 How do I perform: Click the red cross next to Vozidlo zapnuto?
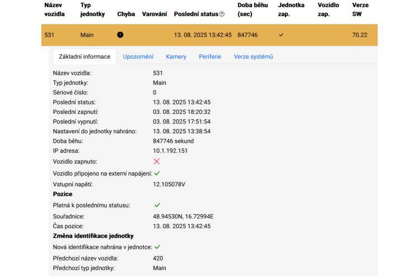[x=156, y=161]
